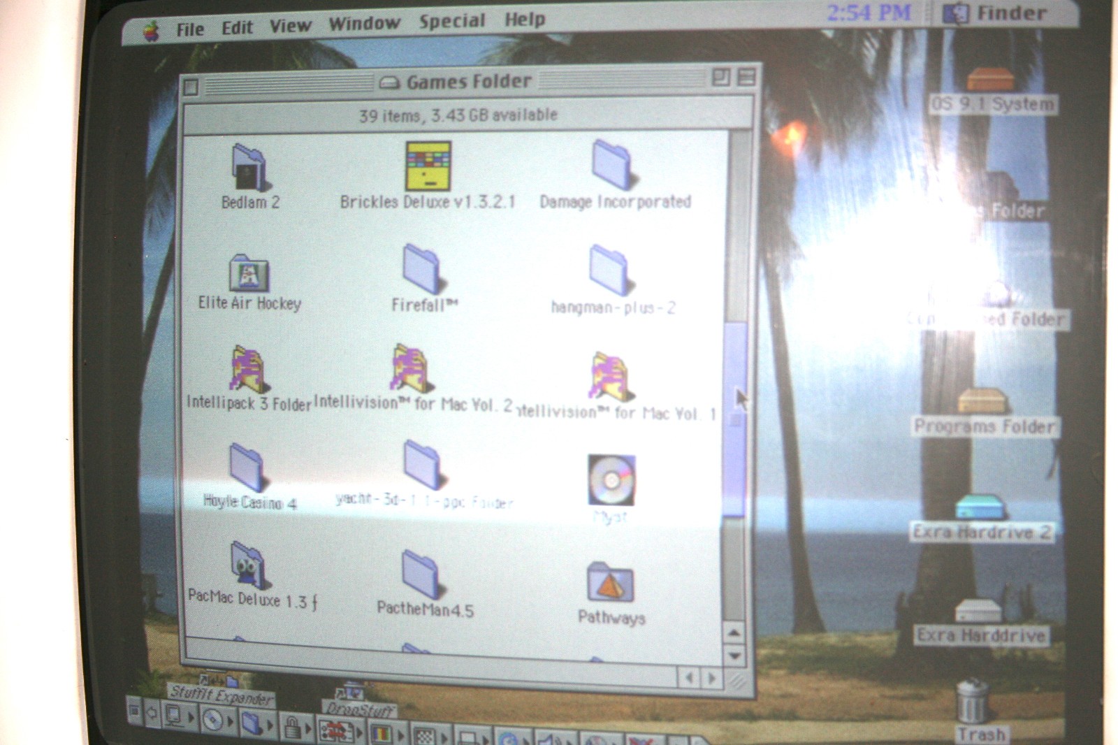The height and width of the screenshot is (745, 1118).
Task: Select Intellivision for Mac Vol. 1 icon
Action: tap(610, 375)
